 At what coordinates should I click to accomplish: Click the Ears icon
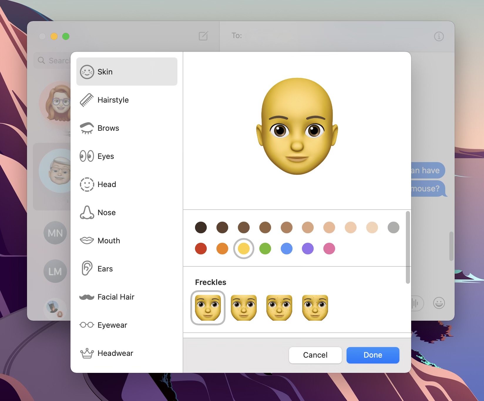[x=87, y=269]
